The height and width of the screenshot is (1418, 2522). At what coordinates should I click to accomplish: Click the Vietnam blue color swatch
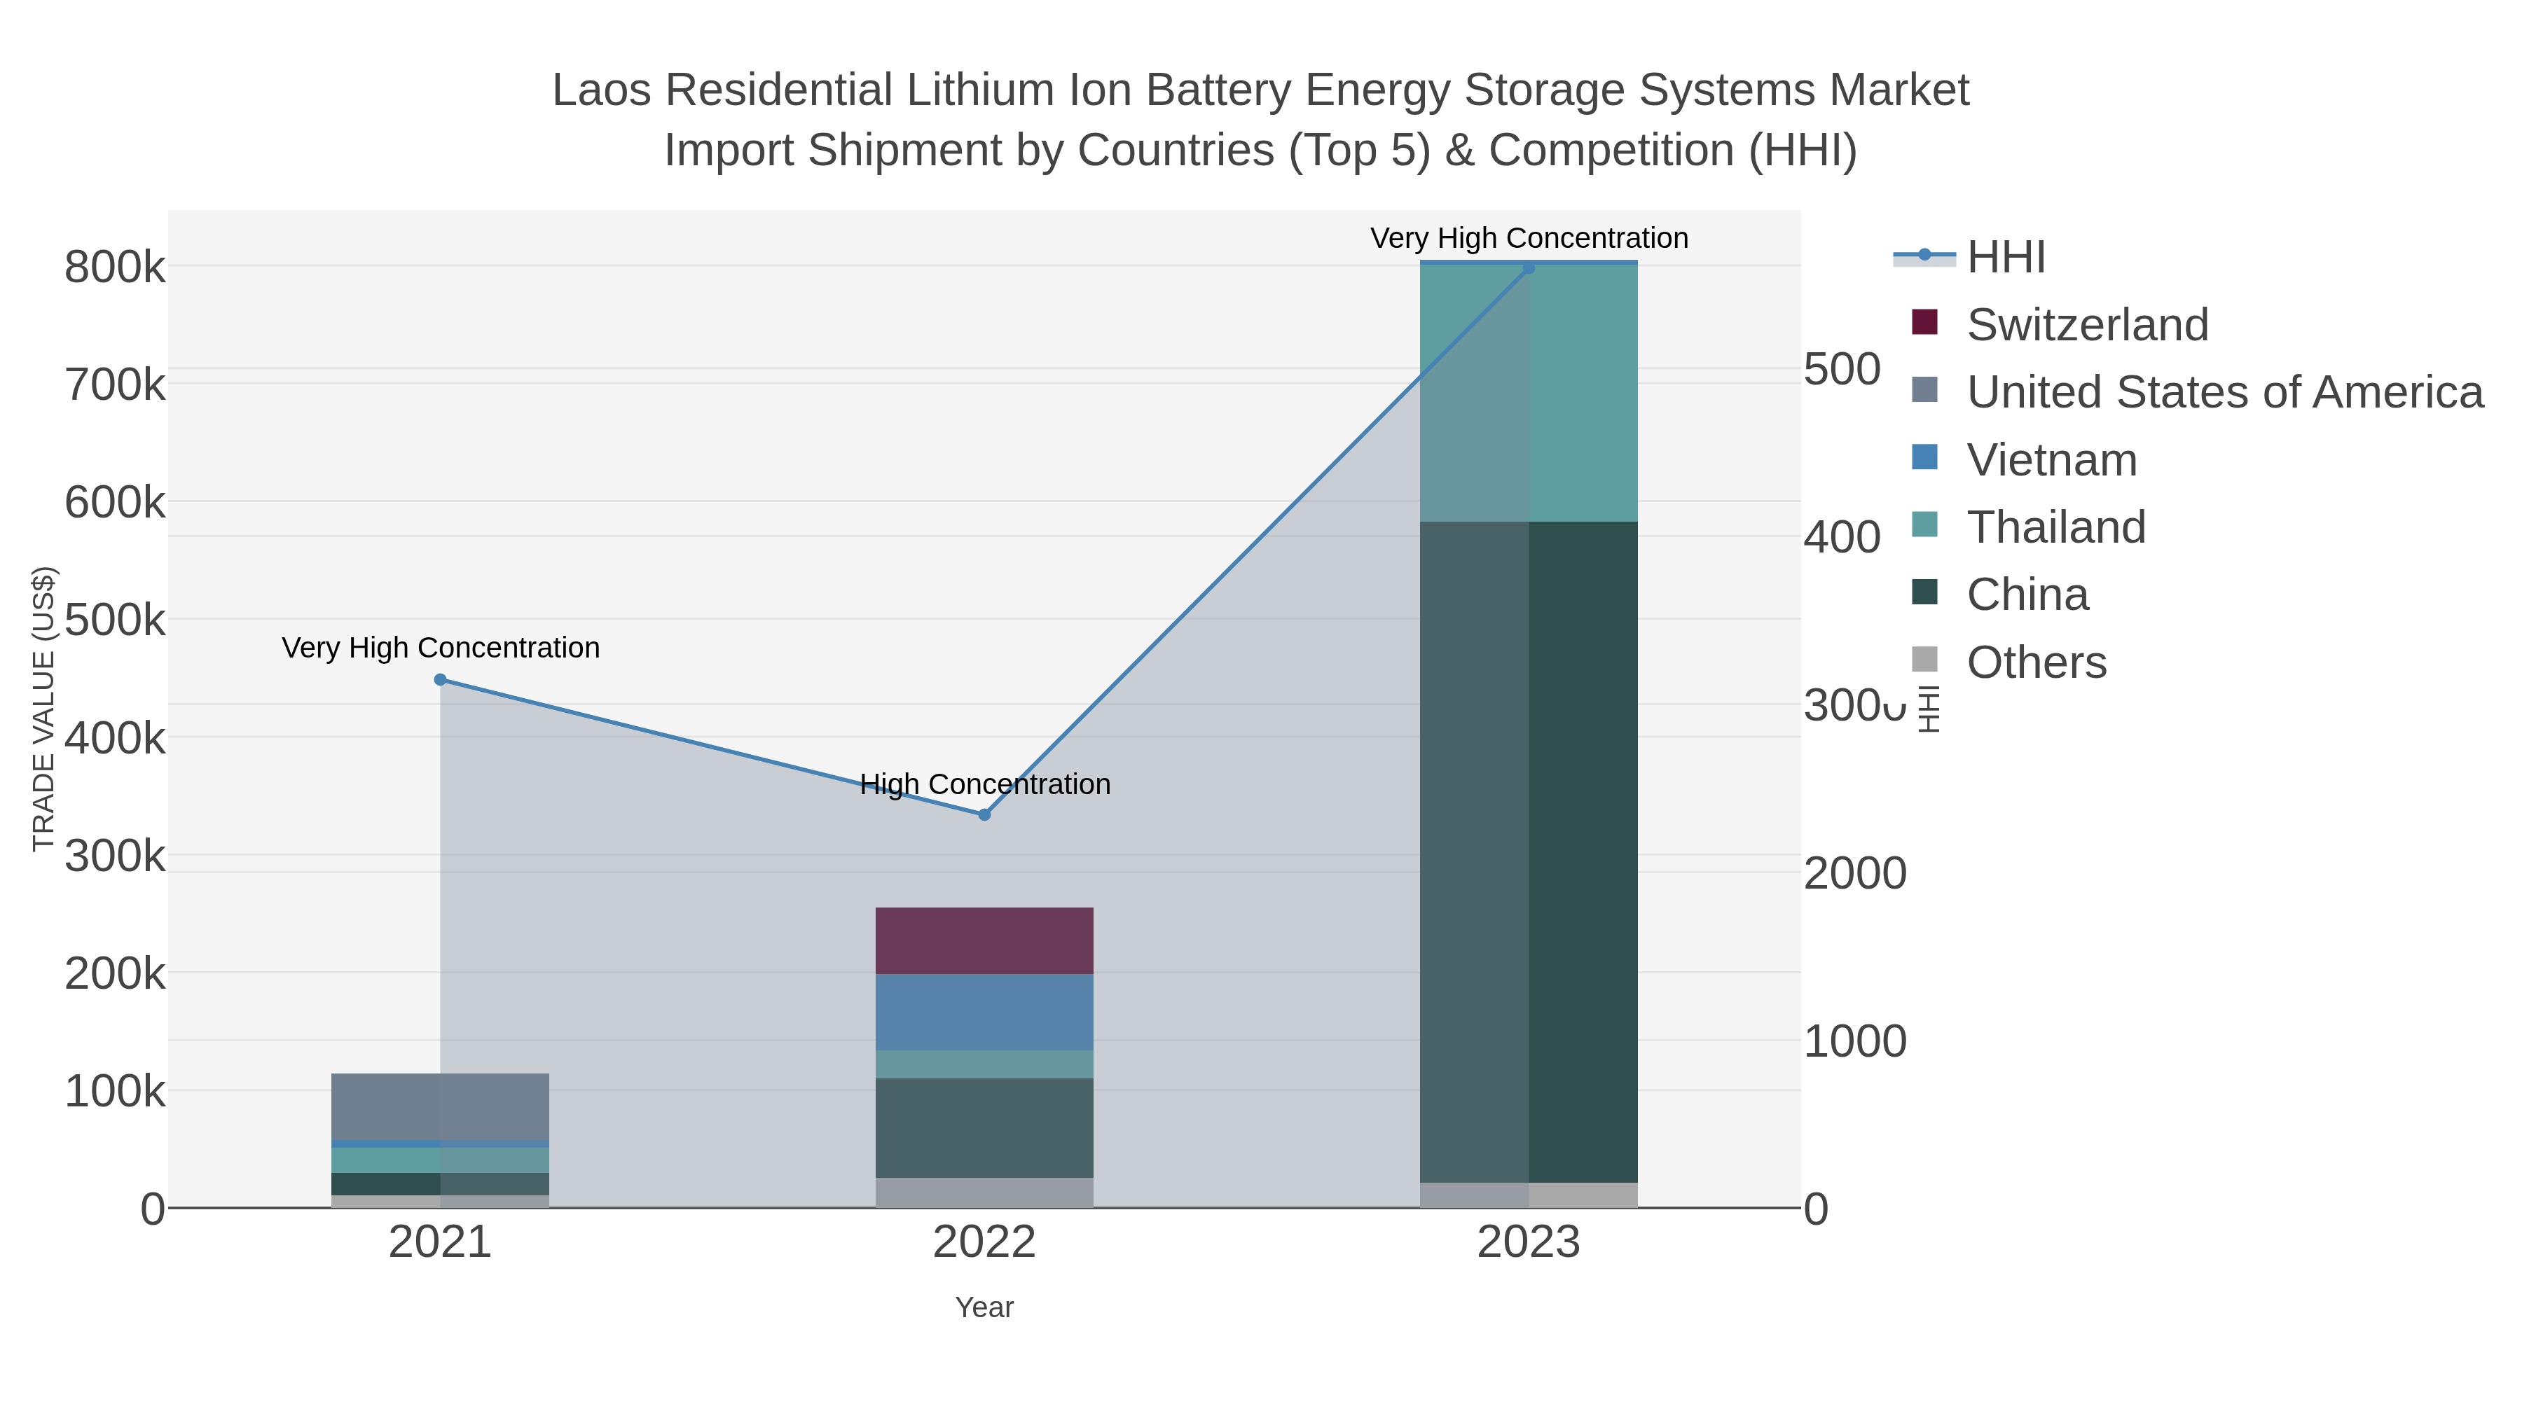pyautogui.click(x=1924, y=457)
